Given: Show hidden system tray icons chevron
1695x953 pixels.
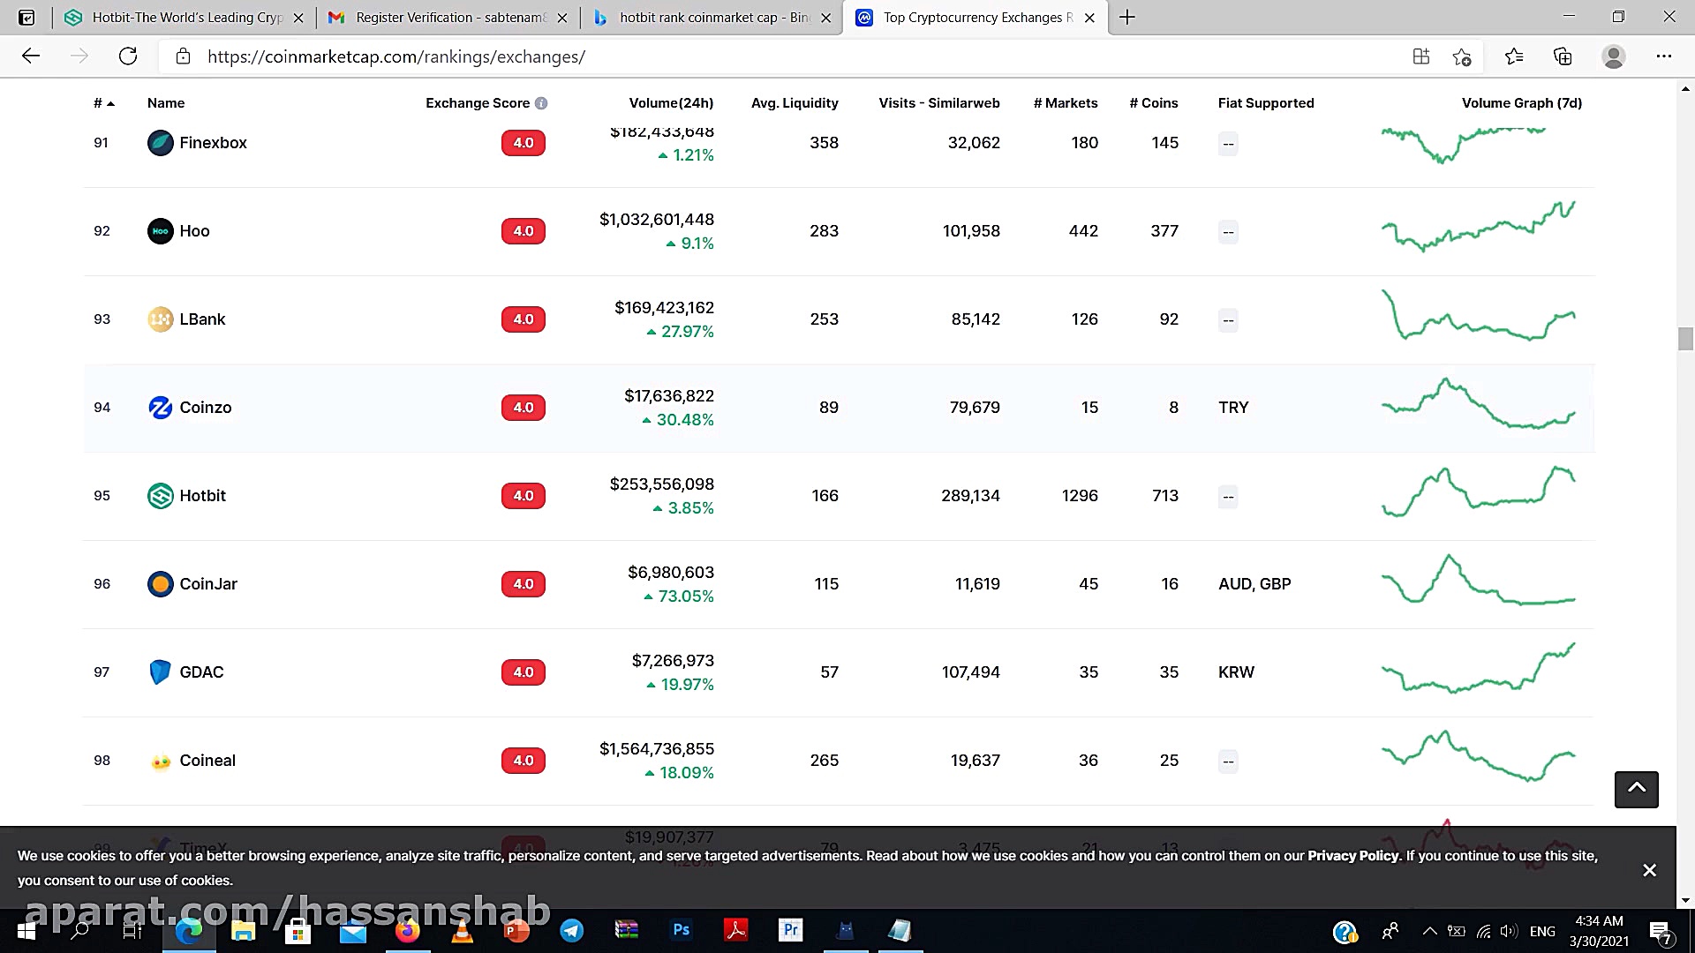Looking at the screenshot, I should [x=1430, y=931].
